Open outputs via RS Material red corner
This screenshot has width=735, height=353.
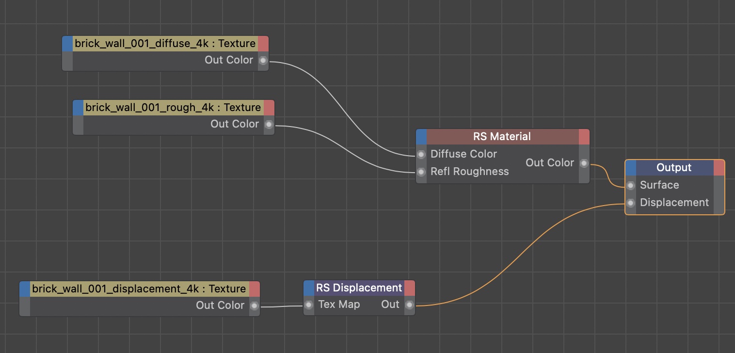point(584,137)
